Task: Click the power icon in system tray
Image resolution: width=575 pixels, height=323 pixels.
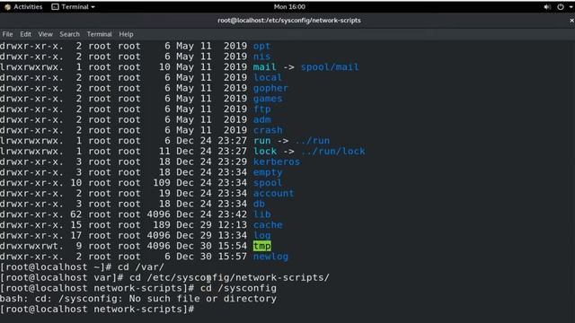Action: click(561, 7)
